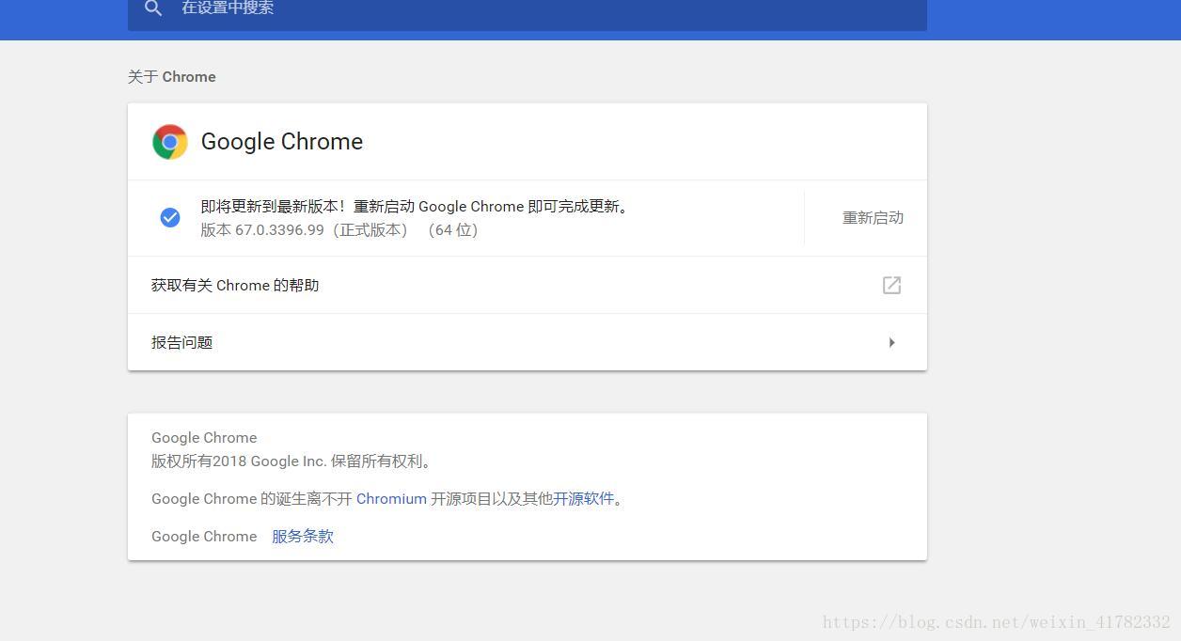
Task: Click the blue update checkmark icon
Action: click(170, 218)
